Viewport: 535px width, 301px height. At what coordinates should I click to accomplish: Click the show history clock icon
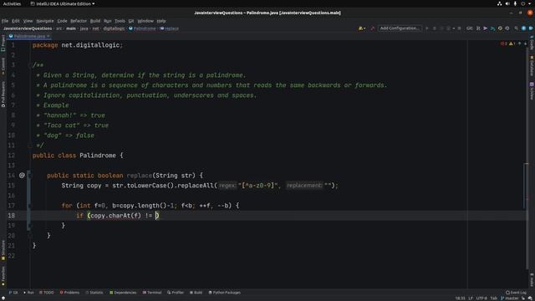500,28
